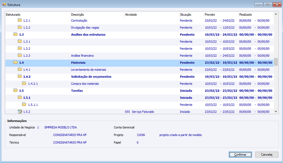Click the 'Materiais' description in selected row

(78, 63)
